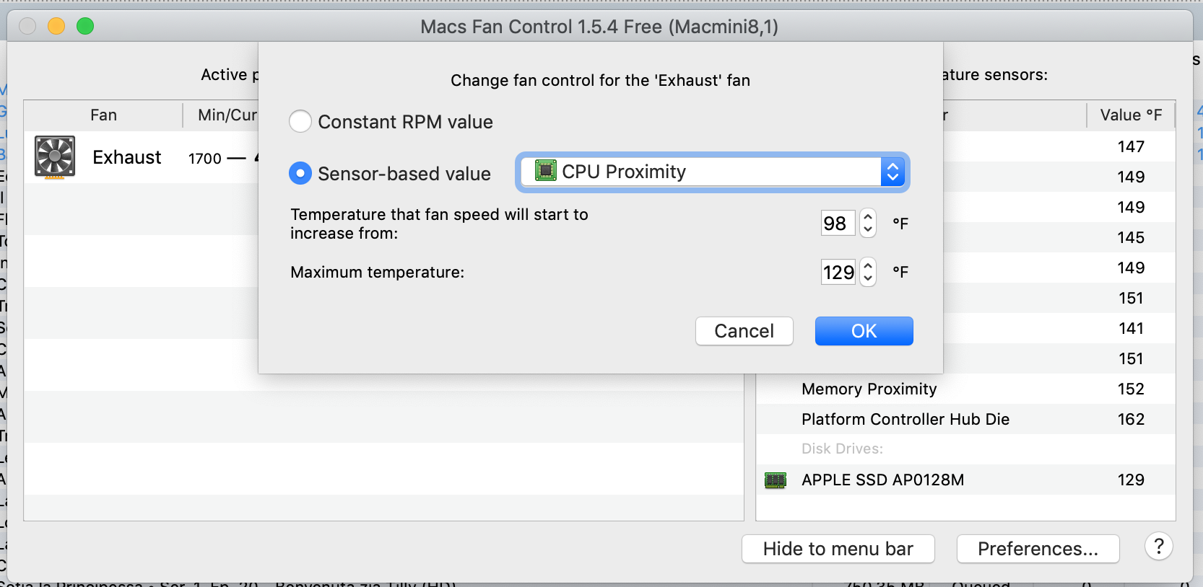Image resolution: width=1203 pixels, height=587 pixels.
Task: Select the Constant RPM value radio button
Action: pos(300,121)
